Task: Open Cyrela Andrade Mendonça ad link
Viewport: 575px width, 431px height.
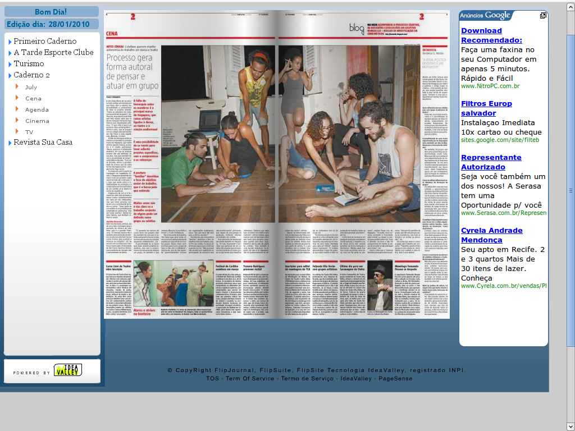Action: coord(491,235)
